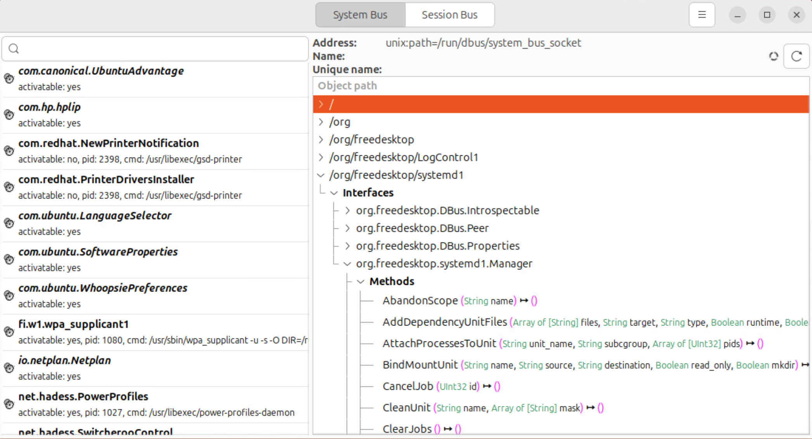This screenshot has height=439, width=812.
Task: Expand org.freedesktop.DBus.Properties interface
Action: (x=347, y=246)
